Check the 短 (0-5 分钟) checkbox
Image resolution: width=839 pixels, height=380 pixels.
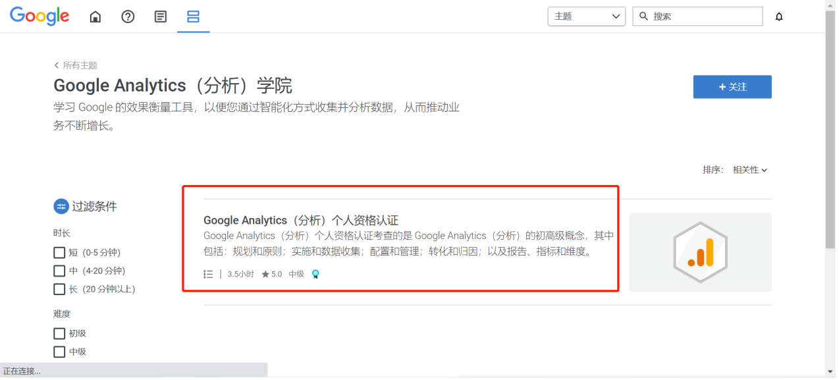coord(59,252)
